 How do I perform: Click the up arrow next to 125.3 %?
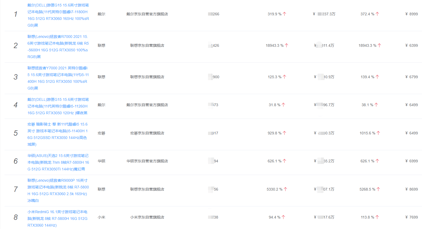click(284, 77)
